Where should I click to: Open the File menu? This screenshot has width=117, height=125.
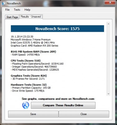coord(7,10)
